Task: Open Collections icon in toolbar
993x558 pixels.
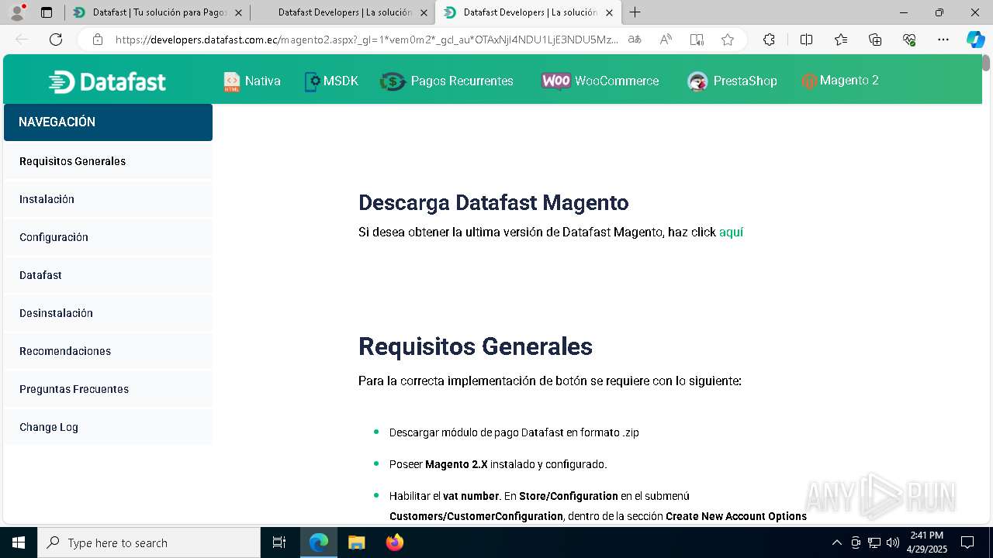Action: pos(875,40)
